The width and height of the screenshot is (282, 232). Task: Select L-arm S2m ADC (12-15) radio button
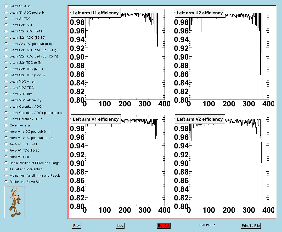coord(6,38)
